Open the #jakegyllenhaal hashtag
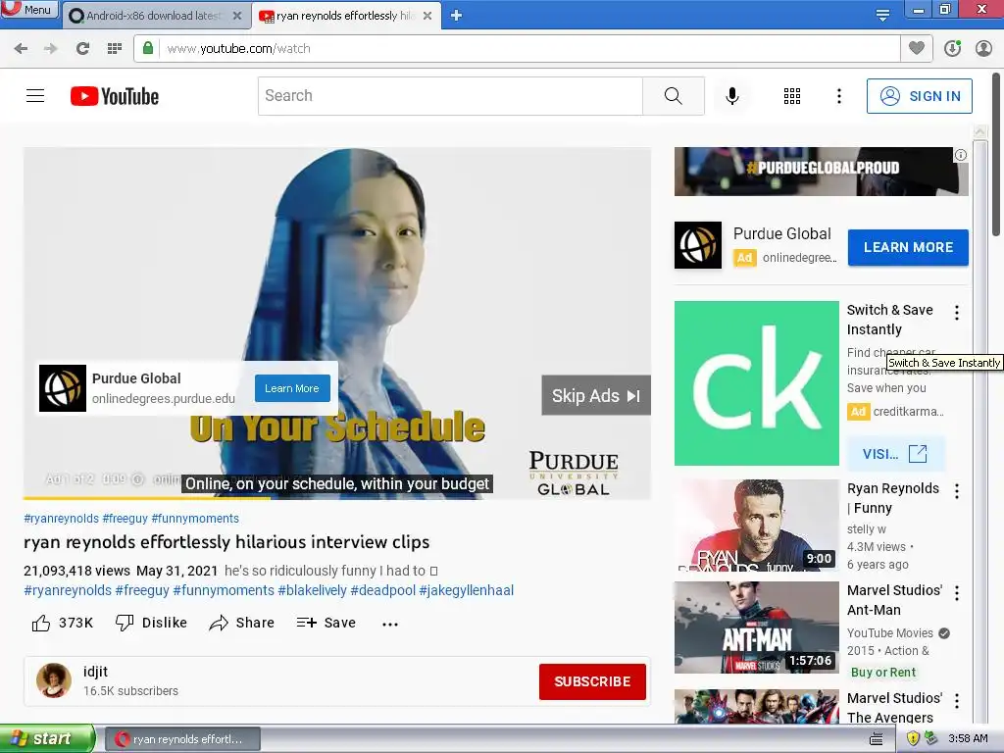This screenshot has width=1004, height=753. [x=466, y=590]
